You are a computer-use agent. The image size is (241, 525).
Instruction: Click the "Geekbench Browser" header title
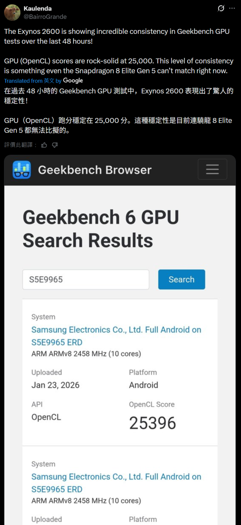point(95,170)
